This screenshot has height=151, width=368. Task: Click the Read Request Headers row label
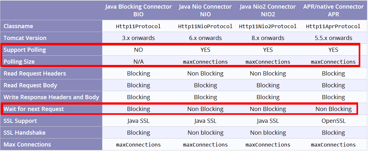point(35,74)
